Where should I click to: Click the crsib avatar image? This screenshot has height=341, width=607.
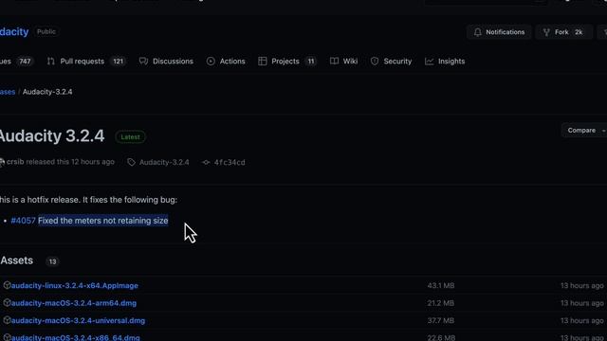(x=2, y=162)
